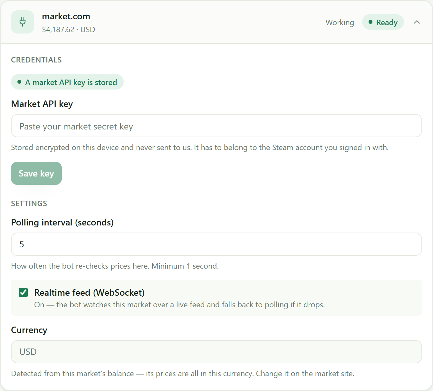This screenshot has width=433, height=391.
Task: Click the 'Detected from this market's balance' hint
Action: tap(183, 374)
